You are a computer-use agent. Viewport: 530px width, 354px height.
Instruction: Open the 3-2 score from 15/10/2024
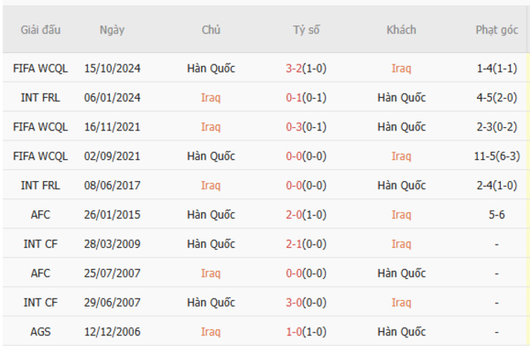coord(294,69)
